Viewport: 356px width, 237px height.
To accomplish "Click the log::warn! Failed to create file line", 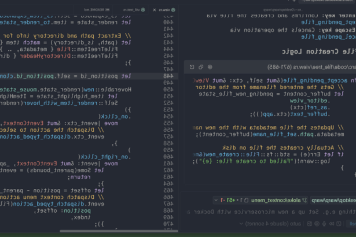I will pyautogui.click(x=261, y=161).
